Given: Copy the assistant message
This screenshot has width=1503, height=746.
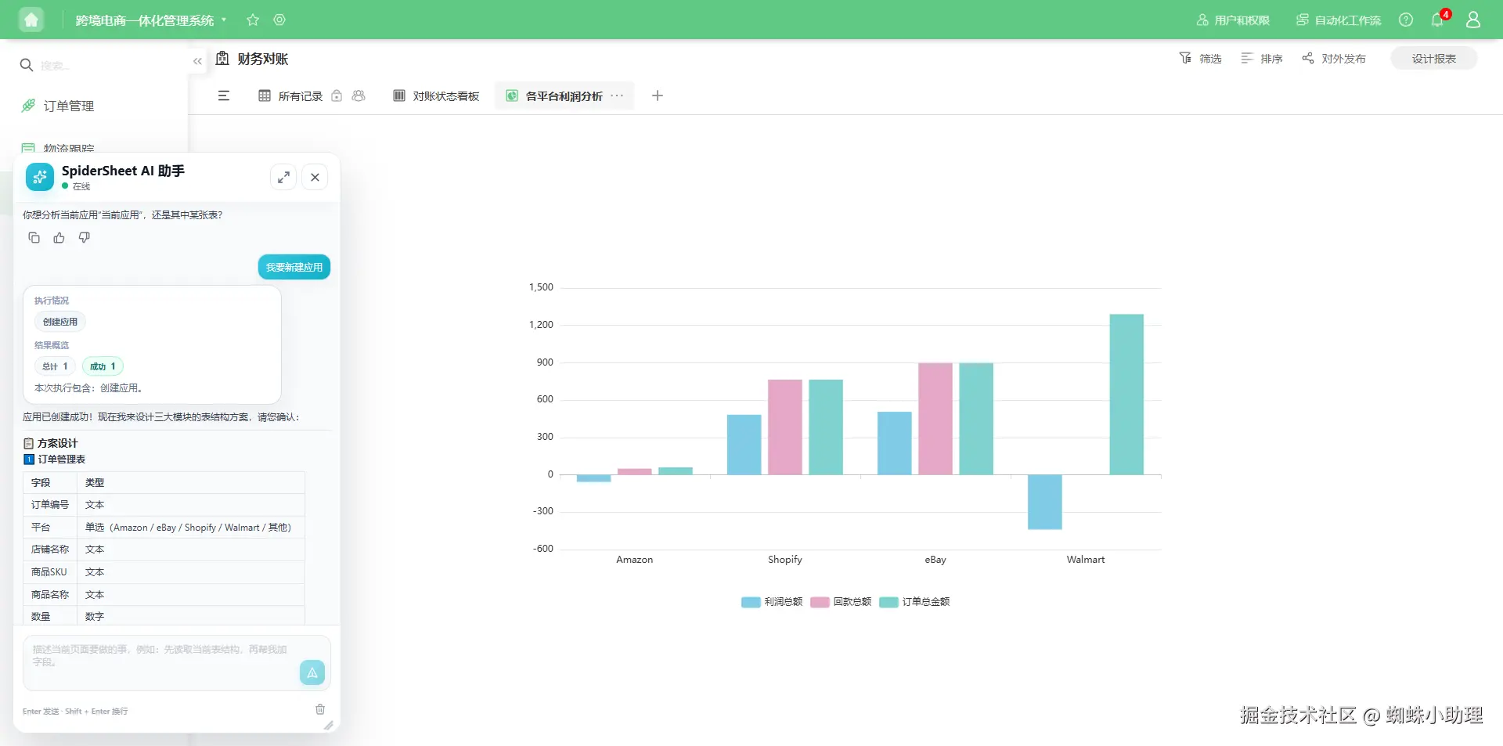Looking at the screenshot, I should coord(34,238).
